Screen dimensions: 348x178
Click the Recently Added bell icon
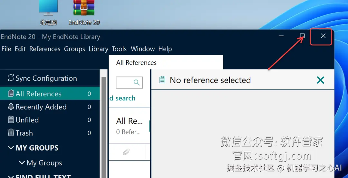click(x=11, y=107)
